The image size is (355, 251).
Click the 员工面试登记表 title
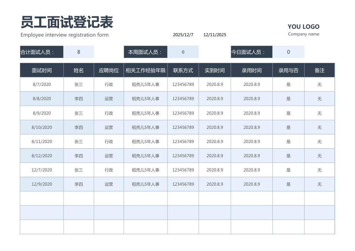[x=67, y=22]
